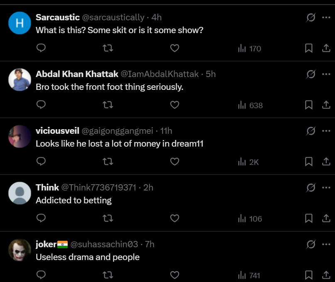Viewport: 335px width, 282px height.
Task: Reply to Sarcaustic's tweet
Action: pos(41,48)
